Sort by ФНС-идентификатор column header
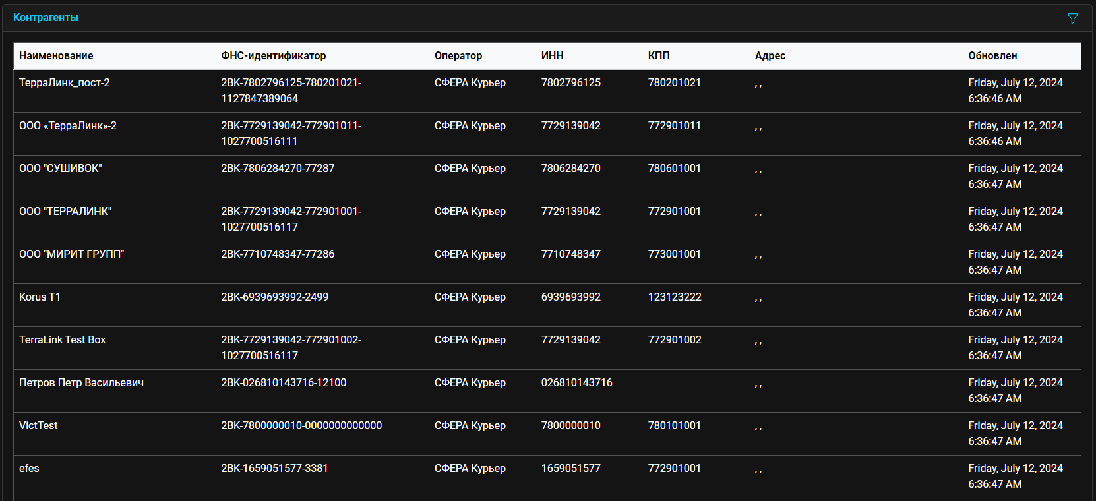 pos(274,56)
